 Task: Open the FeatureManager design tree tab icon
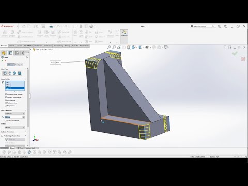pyautogui.click(x=4, y=53)
